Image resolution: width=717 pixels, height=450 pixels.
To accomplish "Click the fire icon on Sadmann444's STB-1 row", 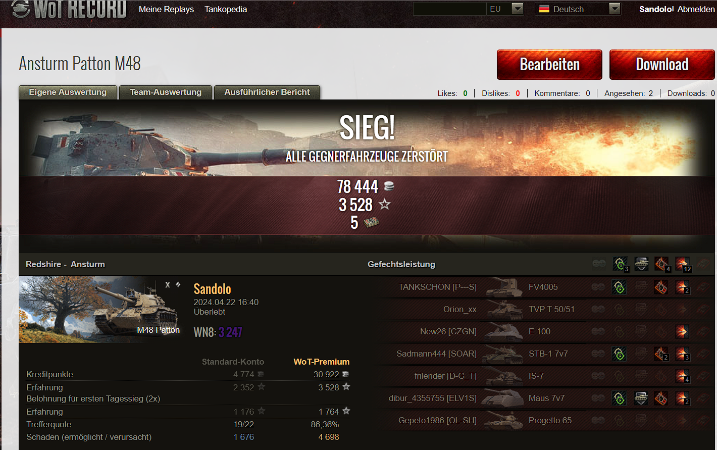I will pos(662,354).
